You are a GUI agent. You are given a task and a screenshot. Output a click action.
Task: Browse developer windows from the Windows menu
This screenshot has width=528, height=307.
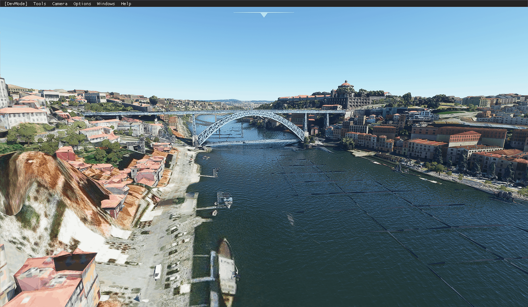point(106,4)
